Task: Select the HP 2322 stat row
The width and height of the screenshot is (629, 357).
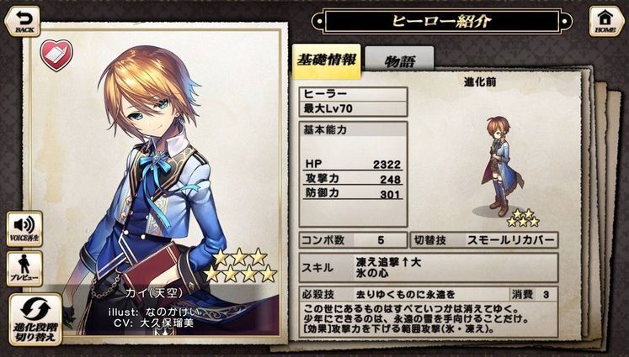Action: click(x=353, y=164)
